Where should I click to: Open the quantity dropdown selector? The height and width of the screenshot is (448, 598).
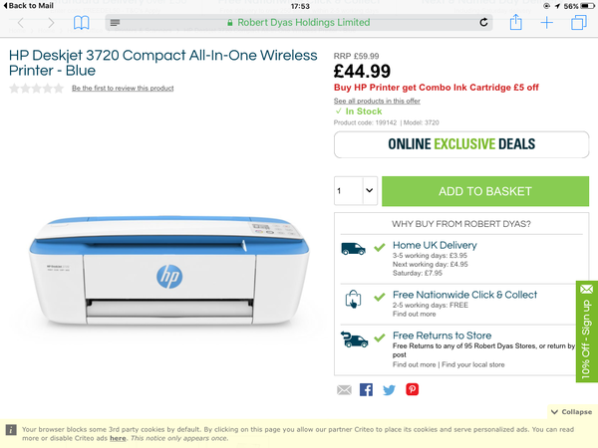coord(356,190)
